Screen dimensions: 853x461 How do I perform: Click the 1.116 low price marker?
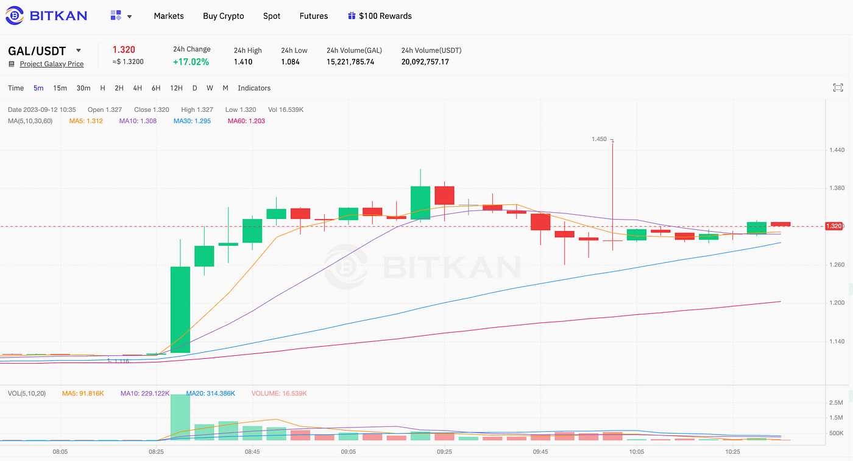[121, 361]
